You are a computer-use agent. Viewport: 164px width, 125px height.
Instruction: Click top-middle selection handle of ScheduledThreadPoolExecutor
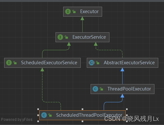[x=82, y=109]
